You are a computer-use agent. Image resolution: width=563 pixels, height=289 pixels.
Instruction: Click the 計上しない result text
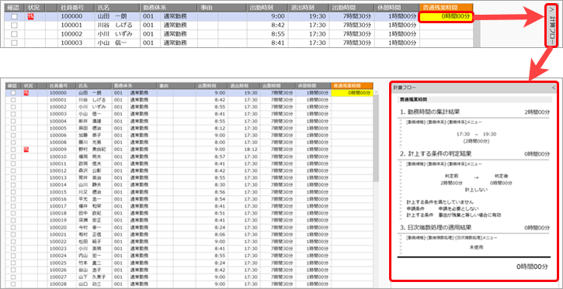point(476,190)
